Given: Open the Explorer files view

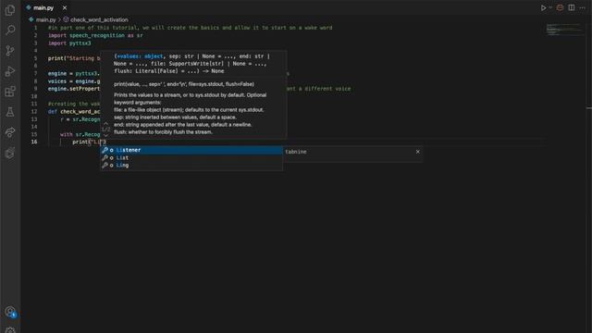Looking at the screenshot, I should click(x=10, y=10).
